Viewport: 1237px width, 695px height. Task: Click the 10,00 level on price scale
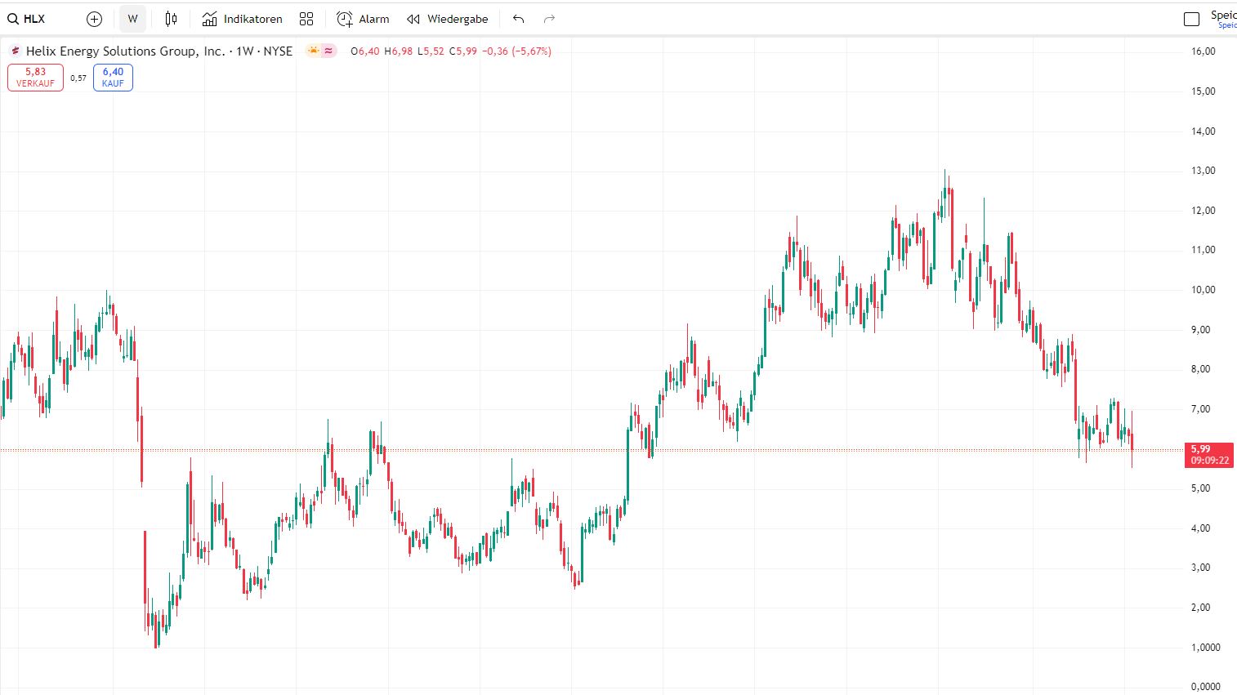coord(1203,290)
